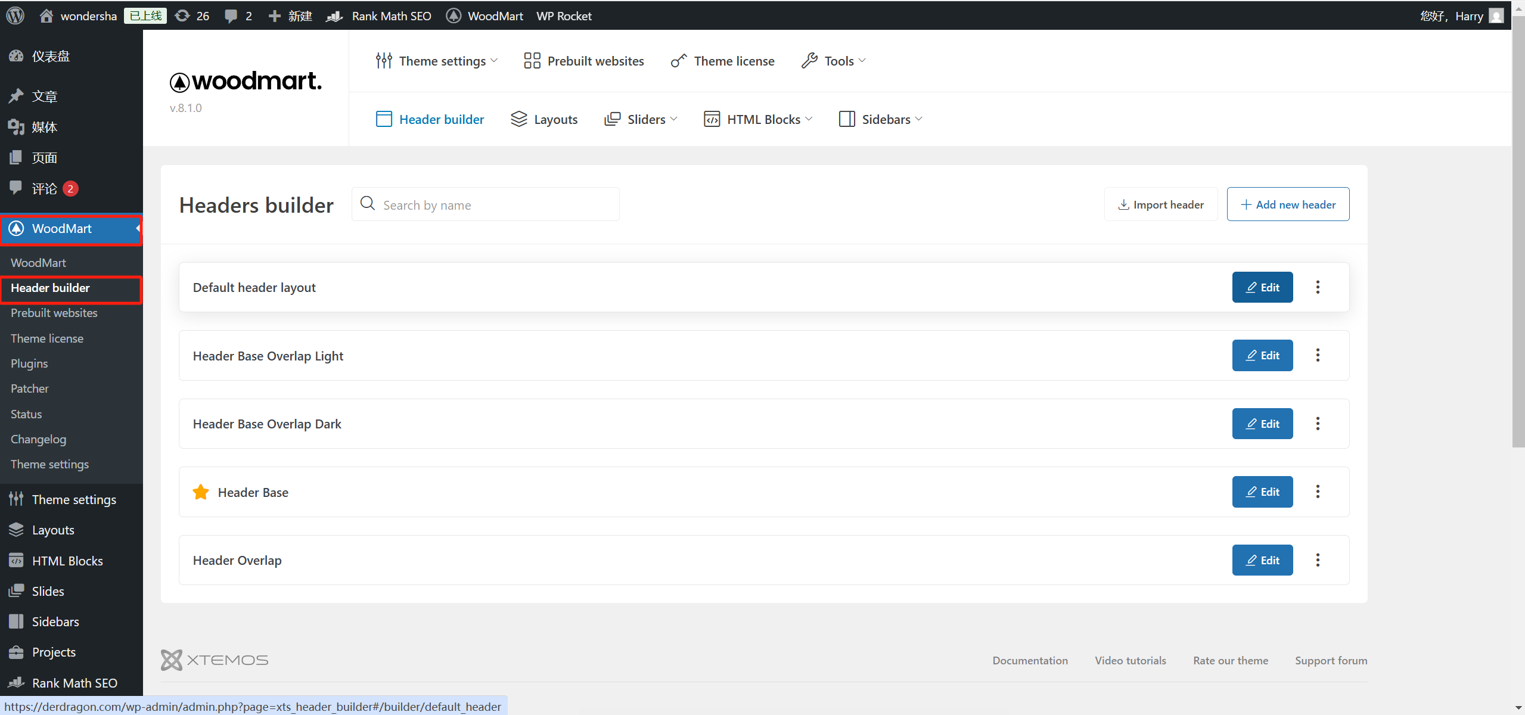Select Patcher in WoodMart sidebar submenu
Screen dimensions: 1525x715
pos(30,388)
